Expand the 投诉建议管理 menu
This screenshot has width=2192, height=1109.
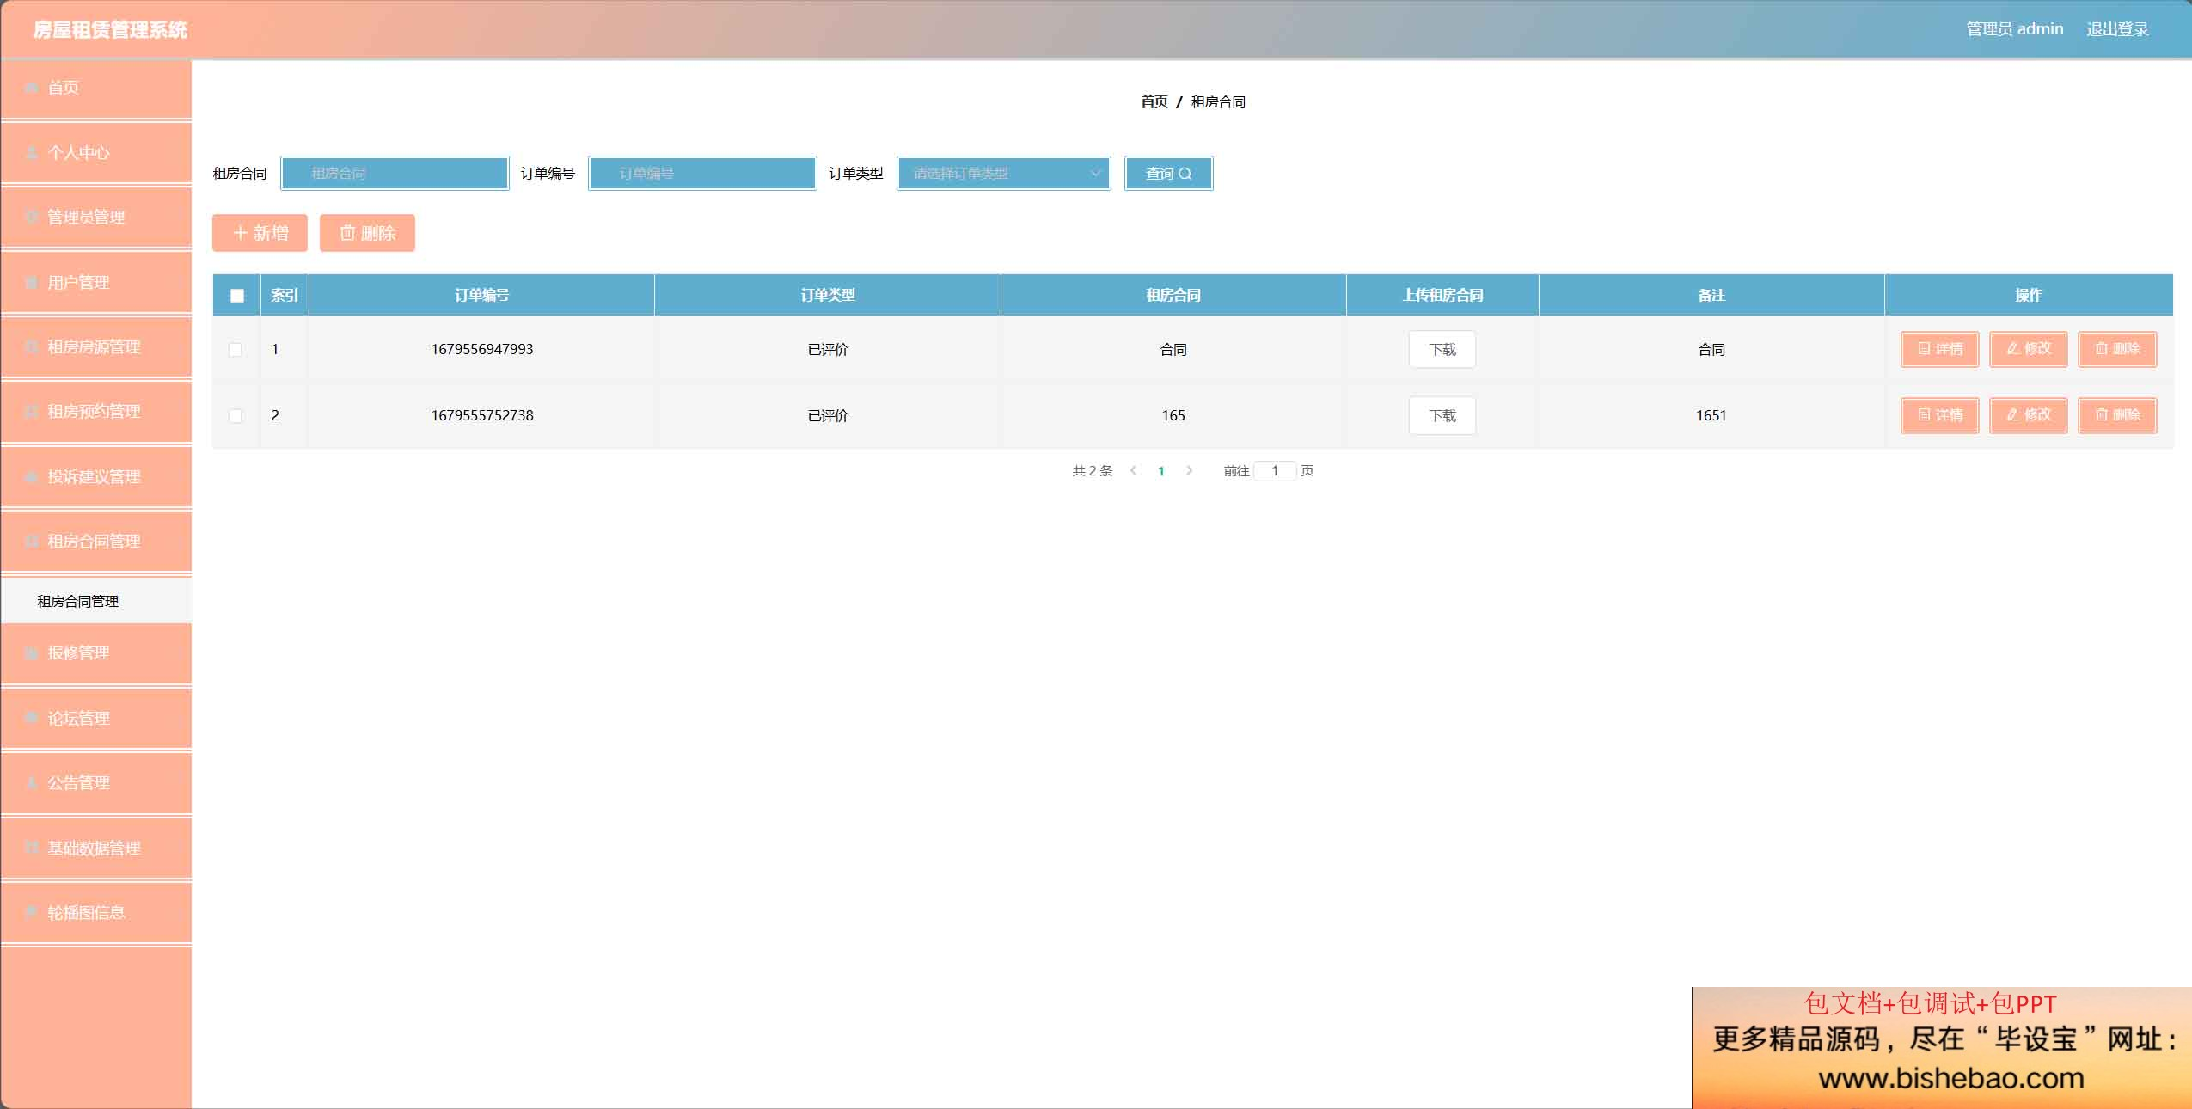click(95, 477)
